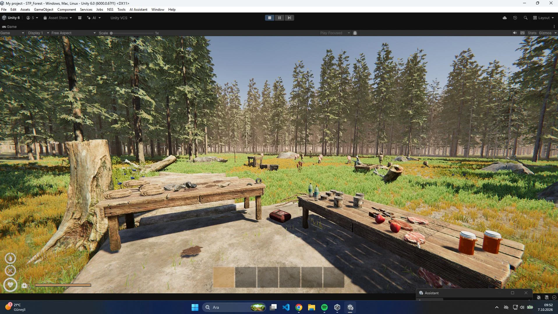Image resolution: width=558 pixels, height=314 pixels.
Task: Click the heart health HUD icon
Action: [x=10, y=285]
